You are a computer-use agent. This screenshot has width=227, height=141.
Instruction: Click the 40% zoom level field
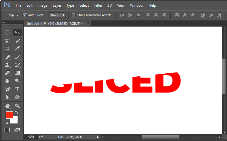coord(31,137)
